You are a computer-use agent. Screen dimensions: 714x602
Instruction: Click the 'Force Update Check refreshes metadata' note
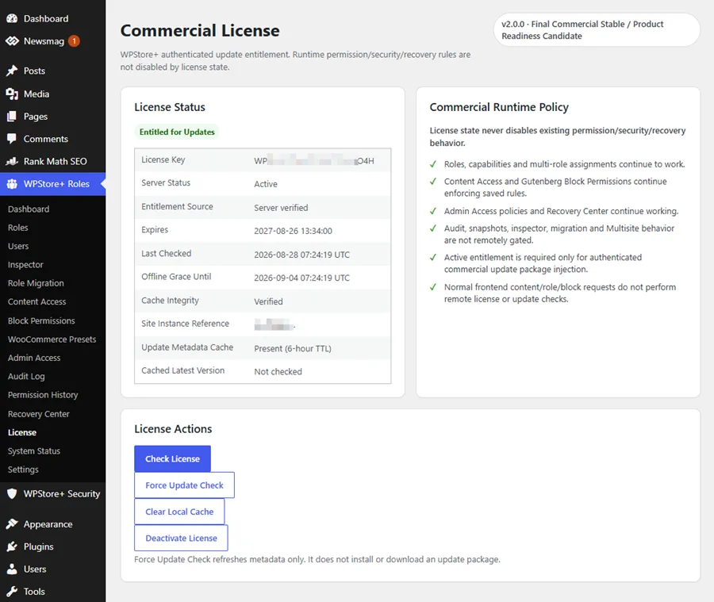click(x=317, y=559)
